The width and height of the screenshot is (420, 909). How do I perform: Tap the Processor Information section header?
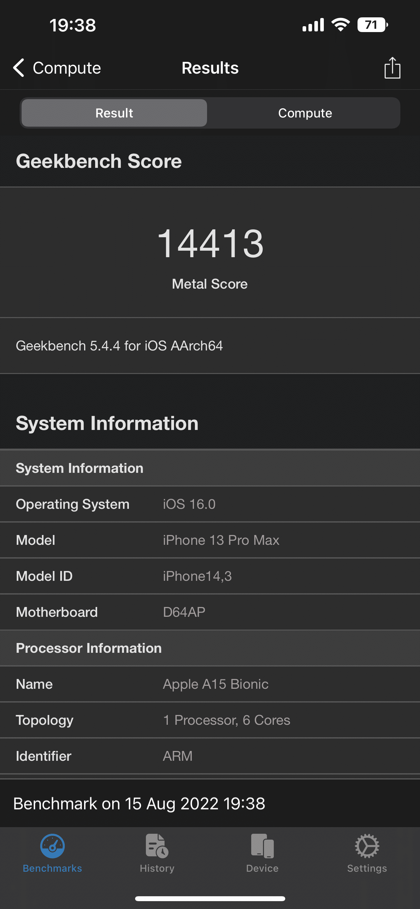click(x=210, y=648)
